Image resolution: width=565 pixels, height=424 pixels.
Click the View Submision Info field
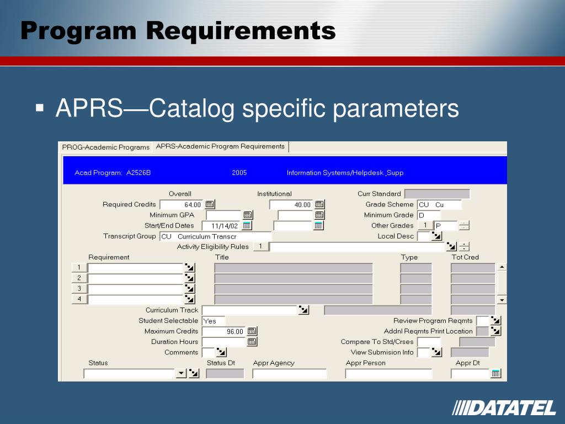tap(424, 353)
